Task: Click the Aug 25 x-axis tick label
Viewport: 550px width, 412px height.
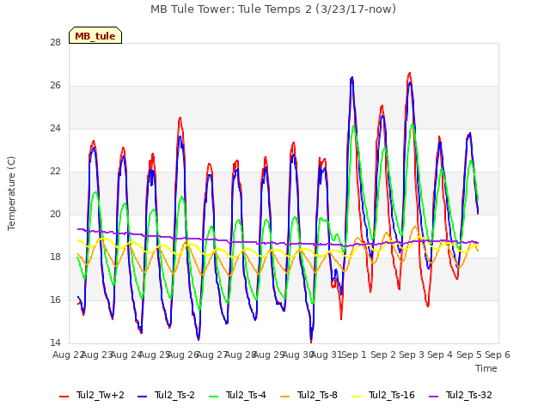Action: [x=155, y=354]
